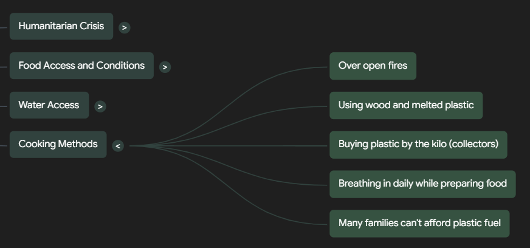Image resolution: width=530 pixels, height=248 pixels.
Task: Hit the '<' arrow beside Cooking Methods
Action: click(118, 146)
